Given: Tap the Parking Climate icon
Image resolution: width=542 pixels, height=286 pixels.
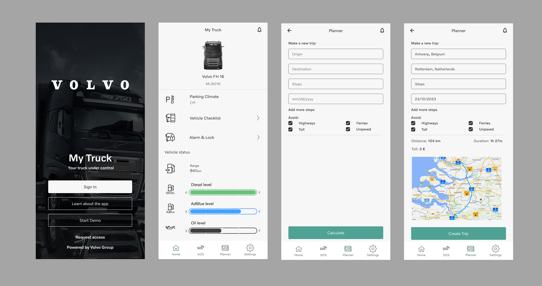Looking at the screenshot, I should pos(170,99).
